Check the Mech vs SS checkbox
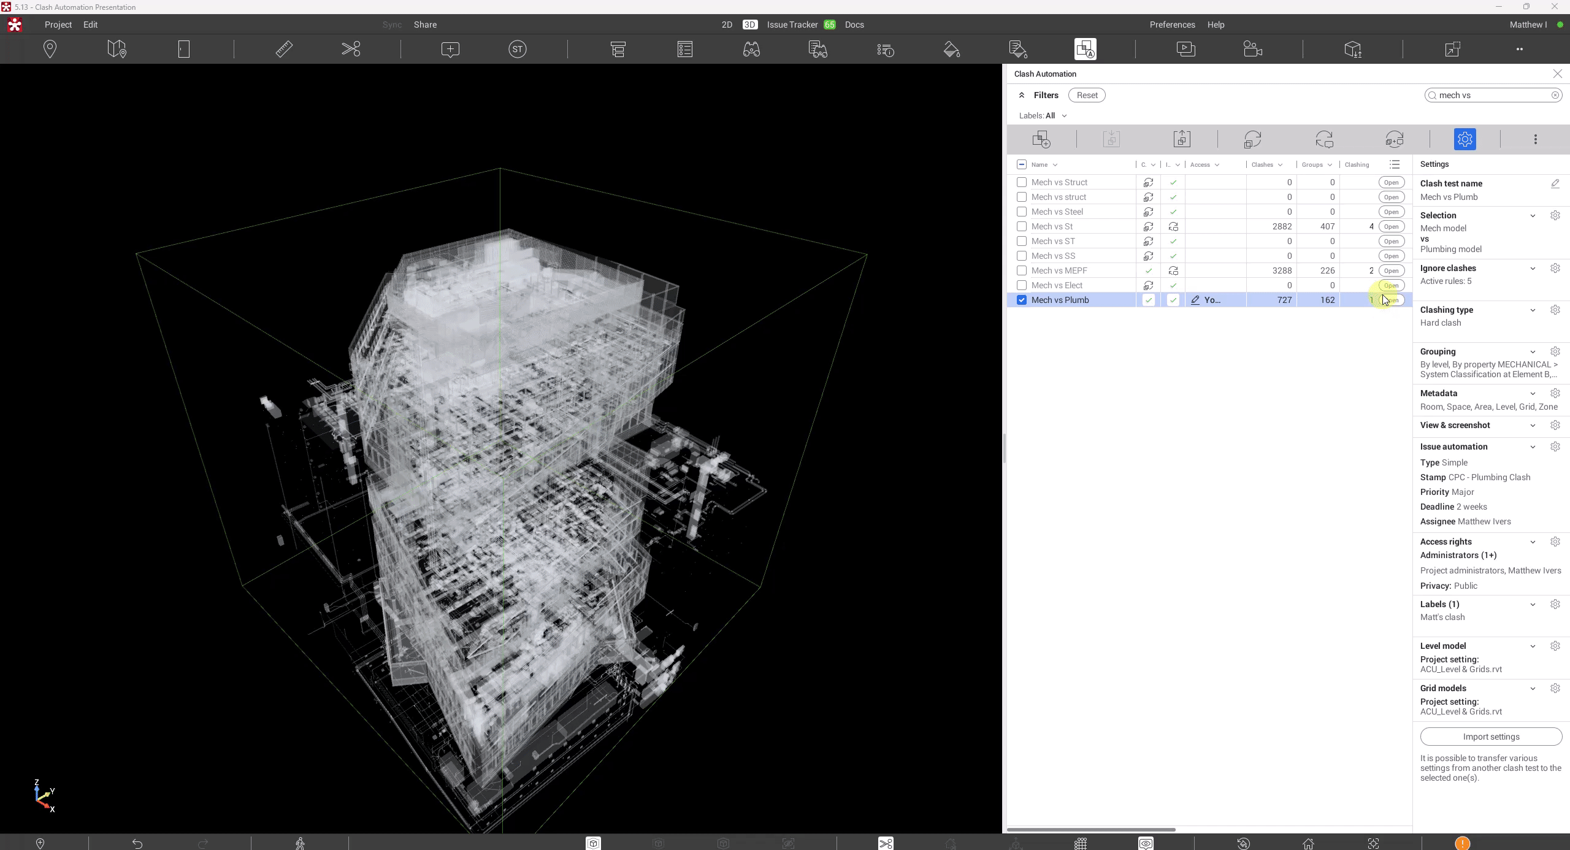 coord(1022,256)
